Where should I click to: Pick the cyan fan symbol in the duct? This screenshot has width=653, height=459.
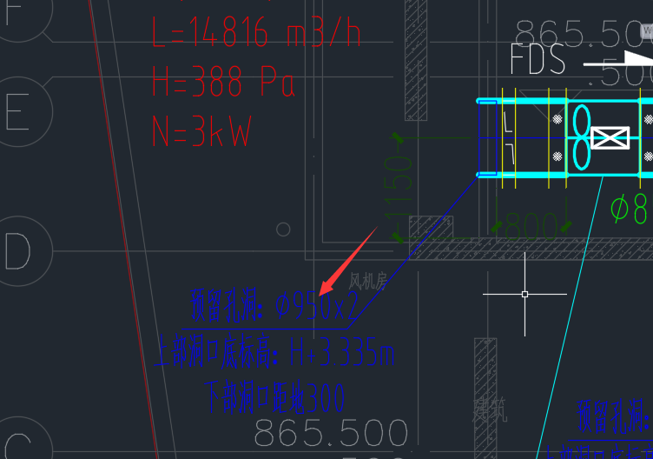(582, 137)
